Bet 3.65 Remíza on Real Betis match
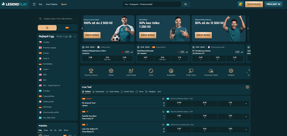This screenshot has width=287, height=136. 162,58
